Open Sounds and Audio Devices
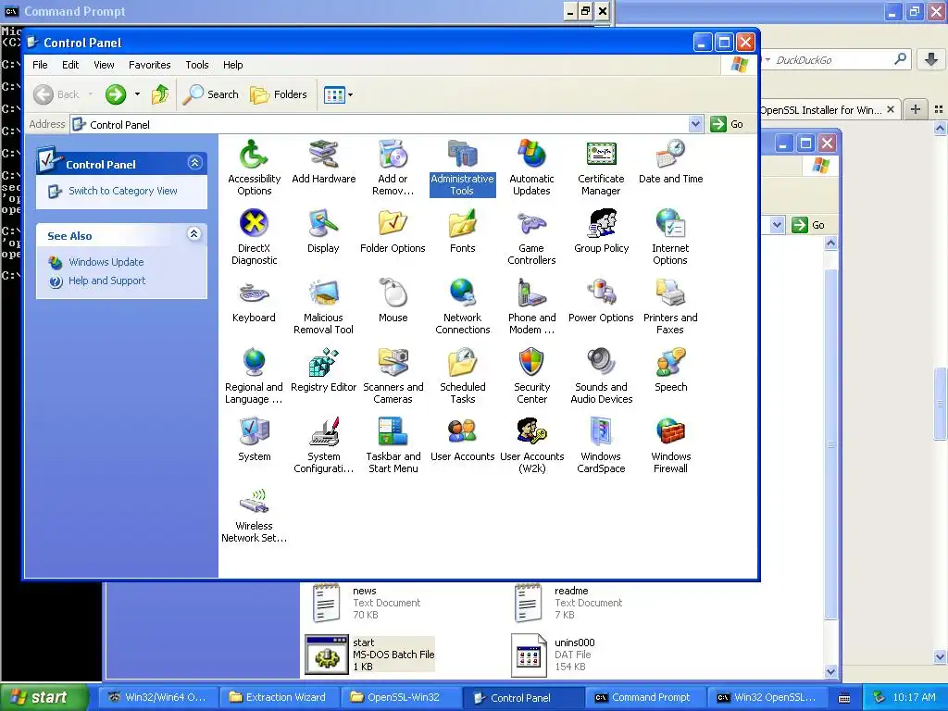948x711 pixels. 601,377
